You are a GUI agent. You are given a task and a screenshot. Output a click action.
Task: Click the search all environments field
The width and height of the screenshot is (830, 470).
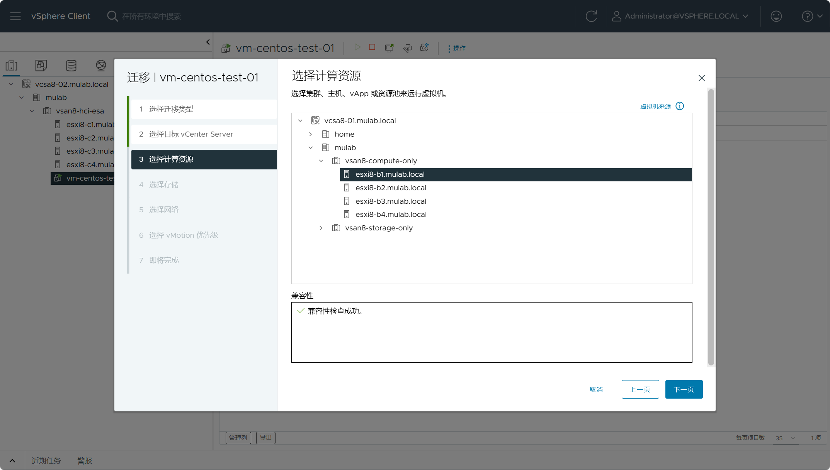point(151,17)
